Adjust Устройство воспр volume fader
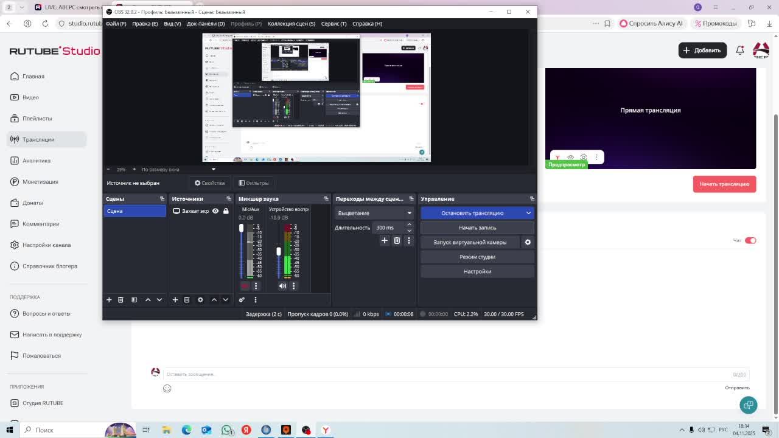 tap(279, 251)
